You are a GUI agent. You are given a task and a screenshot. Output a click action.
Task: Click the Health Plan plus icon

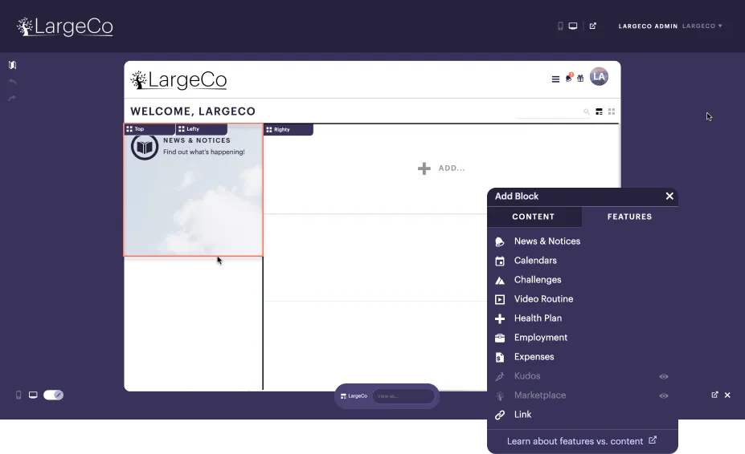point(499,318)
